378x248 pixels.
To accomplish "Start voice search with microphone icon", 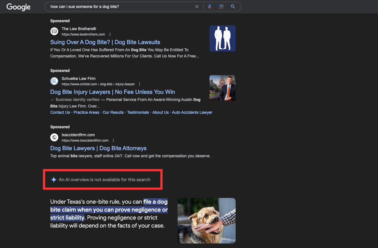I will (x=210, y=7).
